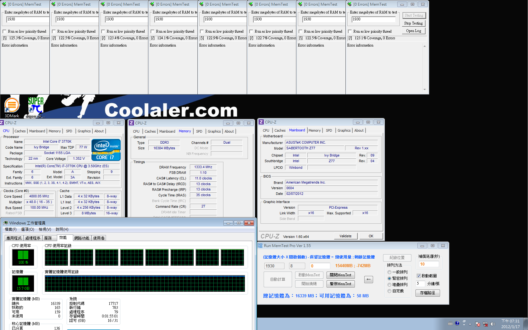This screenshot has height=330, width=528.
Task: Open the 選項(O) menu in Task Manager
Action: click(x=28, y=229)
